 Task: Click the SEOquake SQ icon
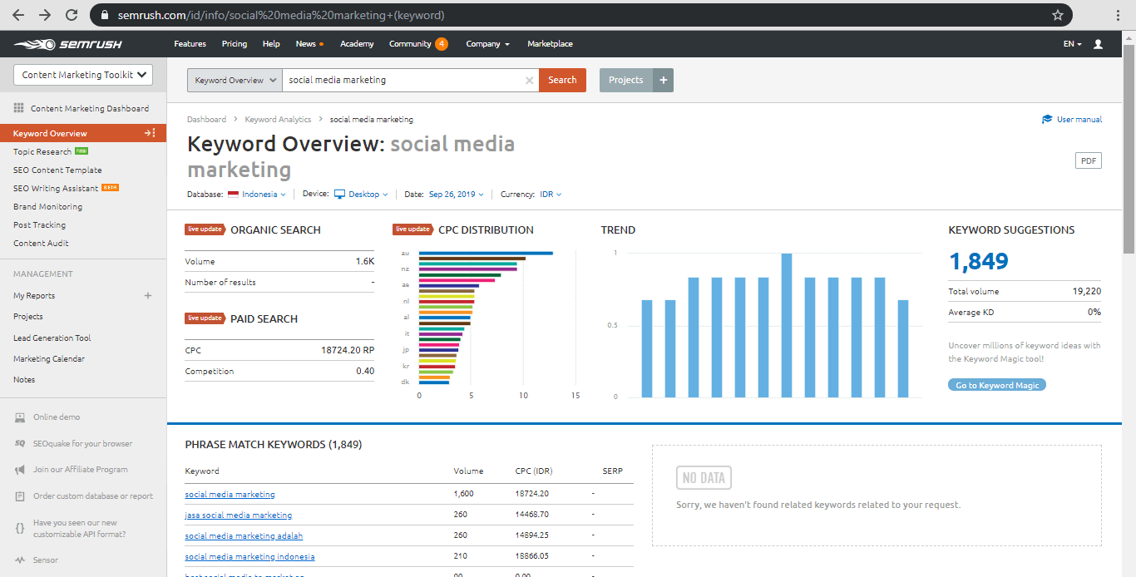20,444
